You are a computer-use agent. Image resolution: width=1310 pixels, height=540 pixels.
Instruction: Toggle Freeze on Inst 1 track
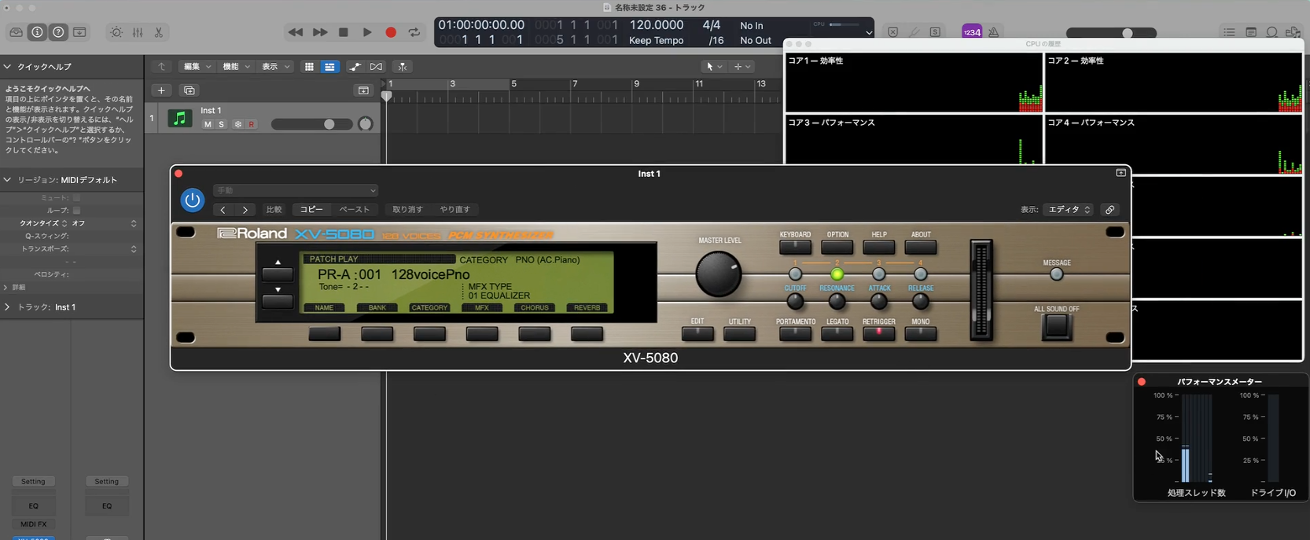click(x=238, y=124)
